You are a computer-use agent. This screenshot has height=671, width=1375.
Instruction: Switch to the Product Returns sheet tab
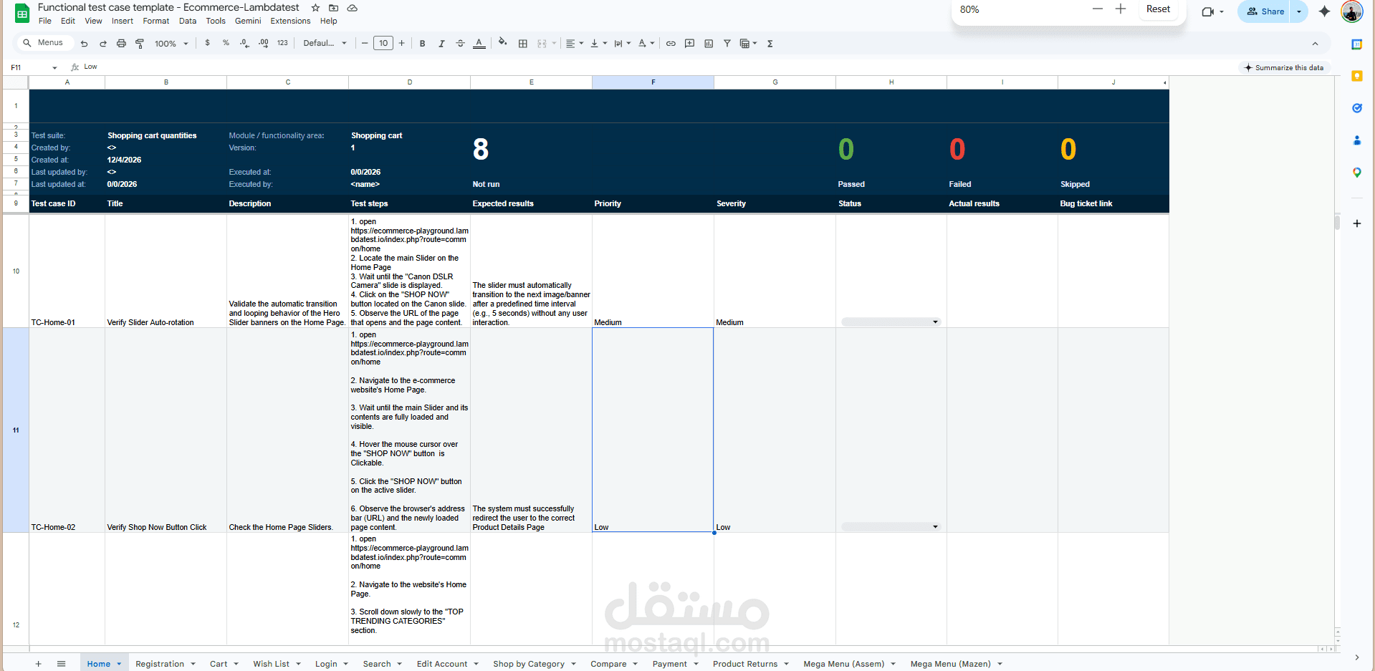tap(745, 664)
